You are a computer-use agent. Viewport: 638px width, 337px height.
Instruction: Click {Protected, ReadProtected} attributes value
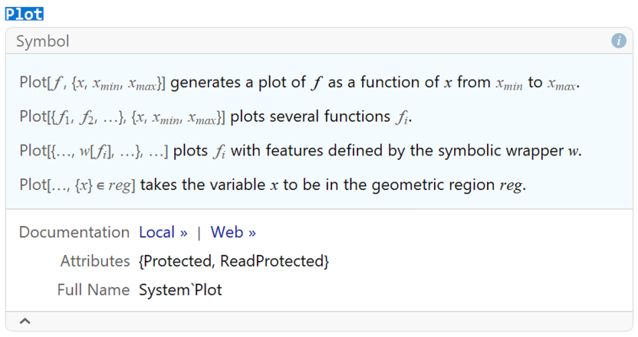pyautogui.click(x=234, y=261)
